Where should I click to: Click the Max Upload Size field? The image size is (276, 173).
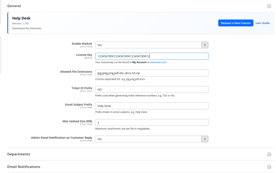pyautogui.click(x=152, y=123)
